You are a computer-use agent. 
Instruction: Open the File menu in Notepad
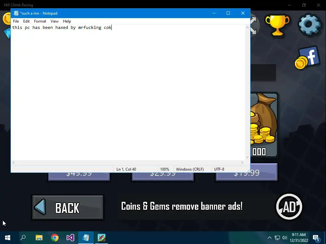[16, 21]
